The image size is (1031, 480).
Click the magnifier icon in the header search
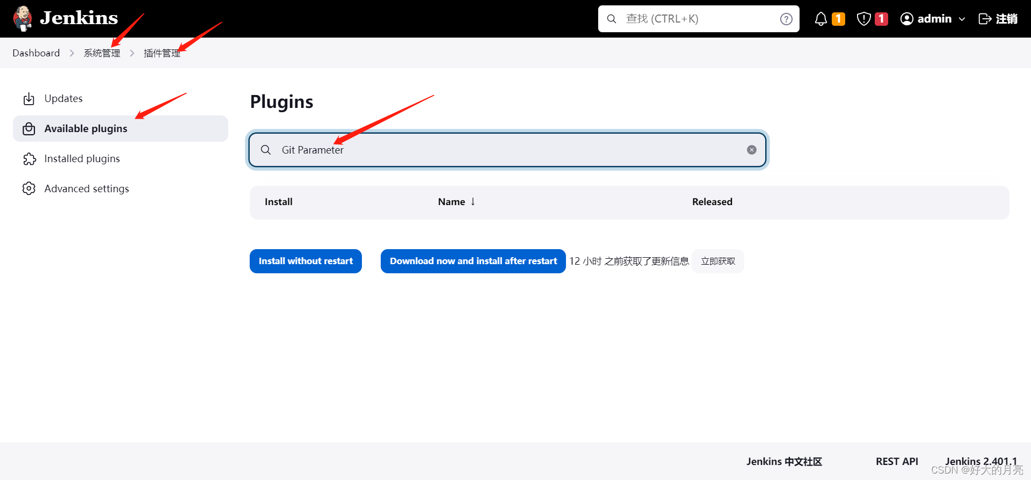click(x=612, y=19)
